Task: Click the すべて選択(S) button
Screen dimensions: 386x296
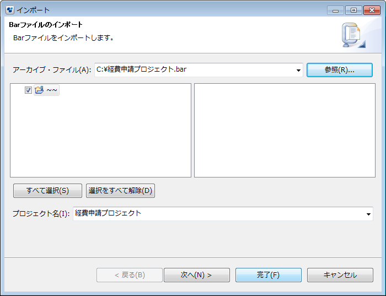Action: coord(47,191)
